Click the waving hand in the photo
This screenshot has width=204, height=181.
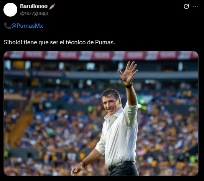click(x=128, y=72)
